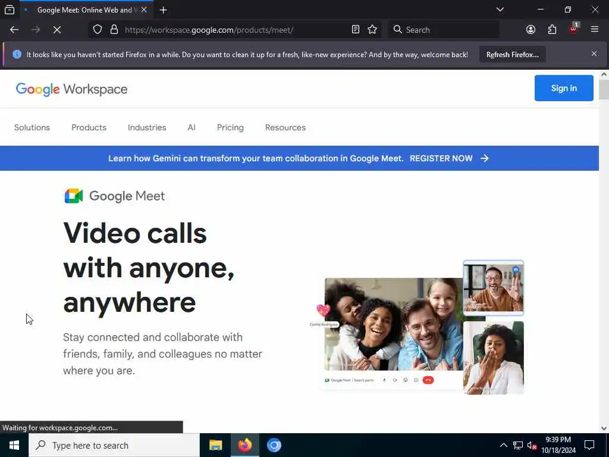Click the family video call hero image
The width and height of the screenshot is (609, 457).
(x=394, y=324)
